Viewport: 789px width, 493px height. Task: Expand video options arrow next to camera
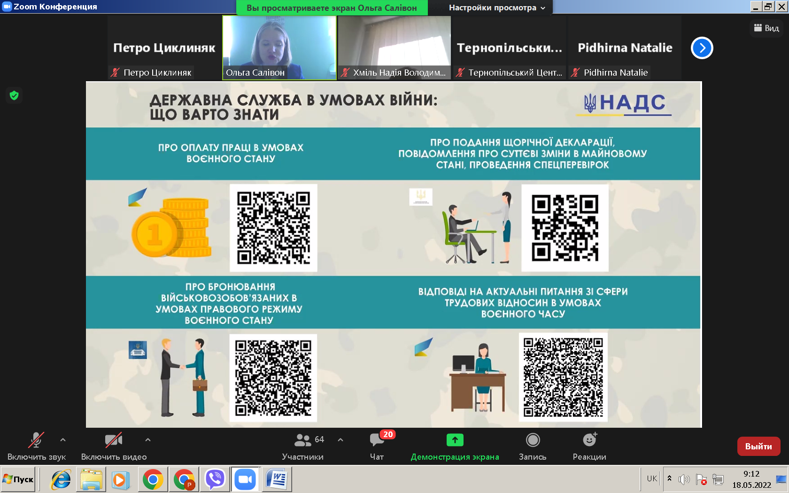click(148, 440)
